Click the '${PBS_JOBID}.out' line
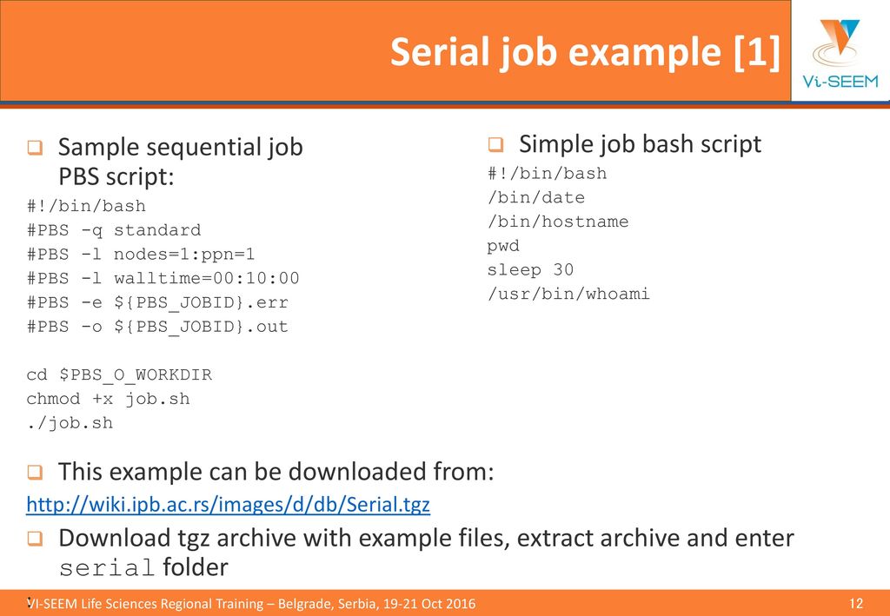 pos(157,327)
